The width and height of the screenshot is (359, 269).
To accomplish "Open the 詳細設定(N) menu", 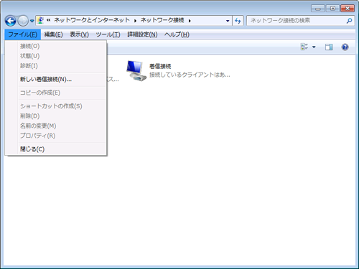I will (x=142, y=34).
